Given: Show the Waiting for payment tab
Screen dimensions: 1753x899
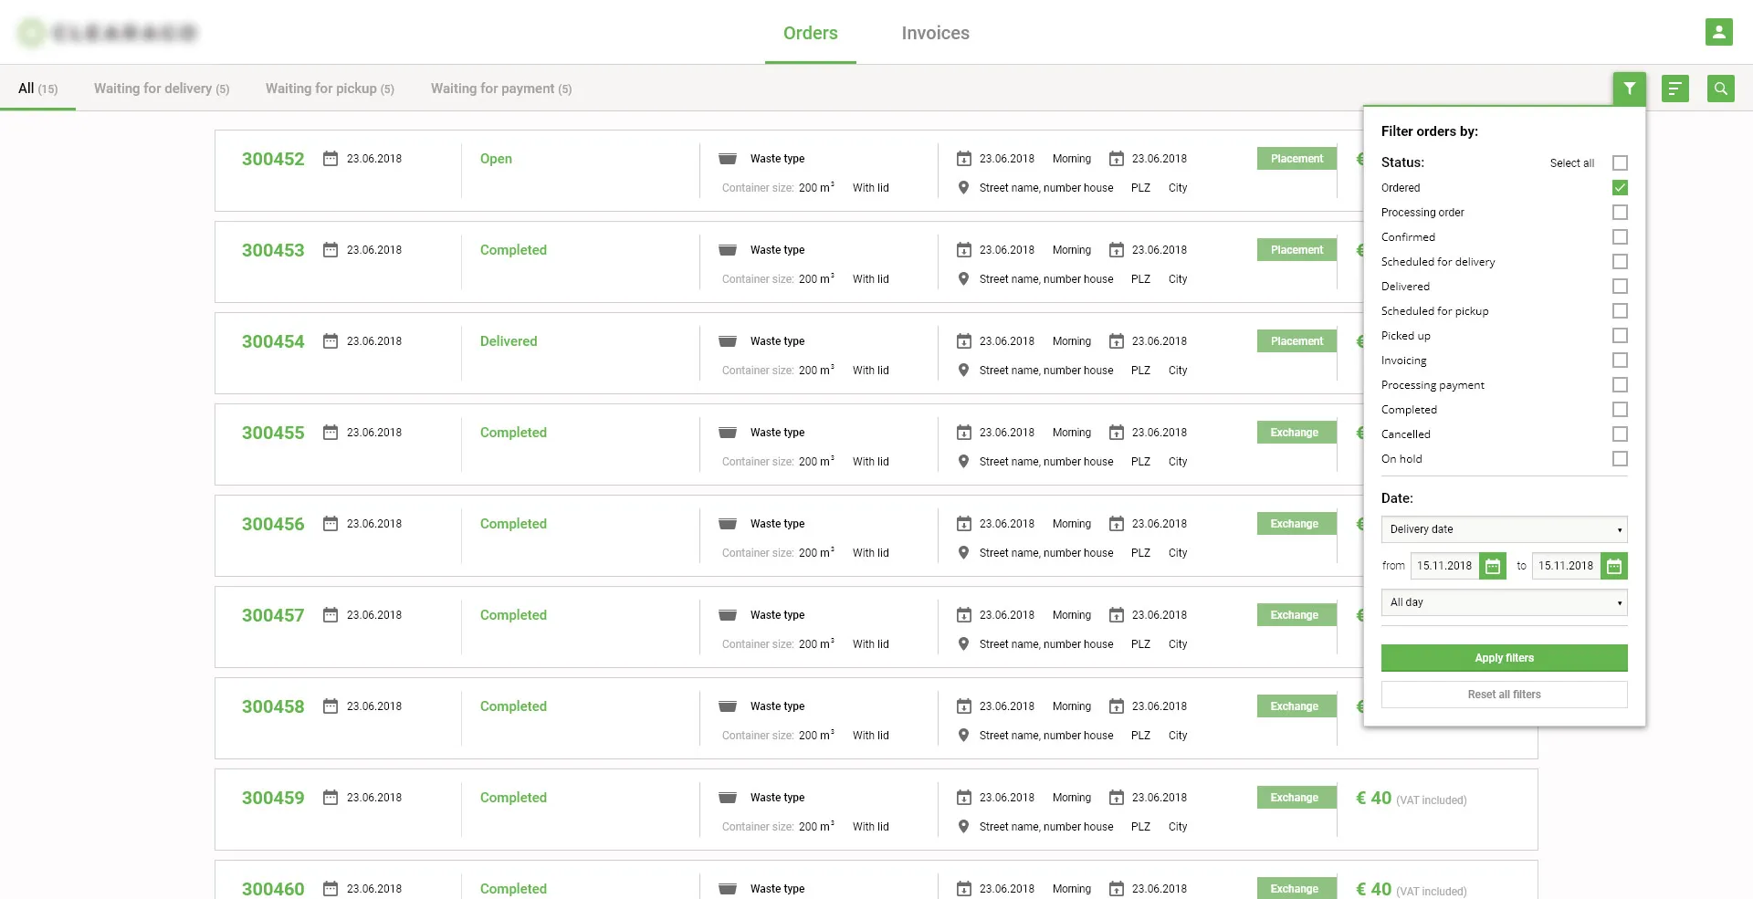Looking at the screenshot, I should tap(500, 89).
